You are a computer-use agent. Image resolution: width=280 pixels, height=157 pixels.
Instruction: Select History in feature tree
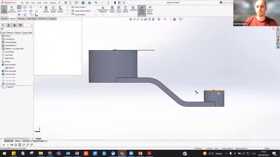coord(8,36)
